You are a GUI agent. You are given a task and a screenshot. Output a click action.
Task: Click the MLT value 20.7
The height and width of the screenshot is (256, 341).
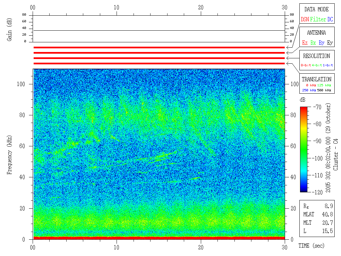click(327, 223)
